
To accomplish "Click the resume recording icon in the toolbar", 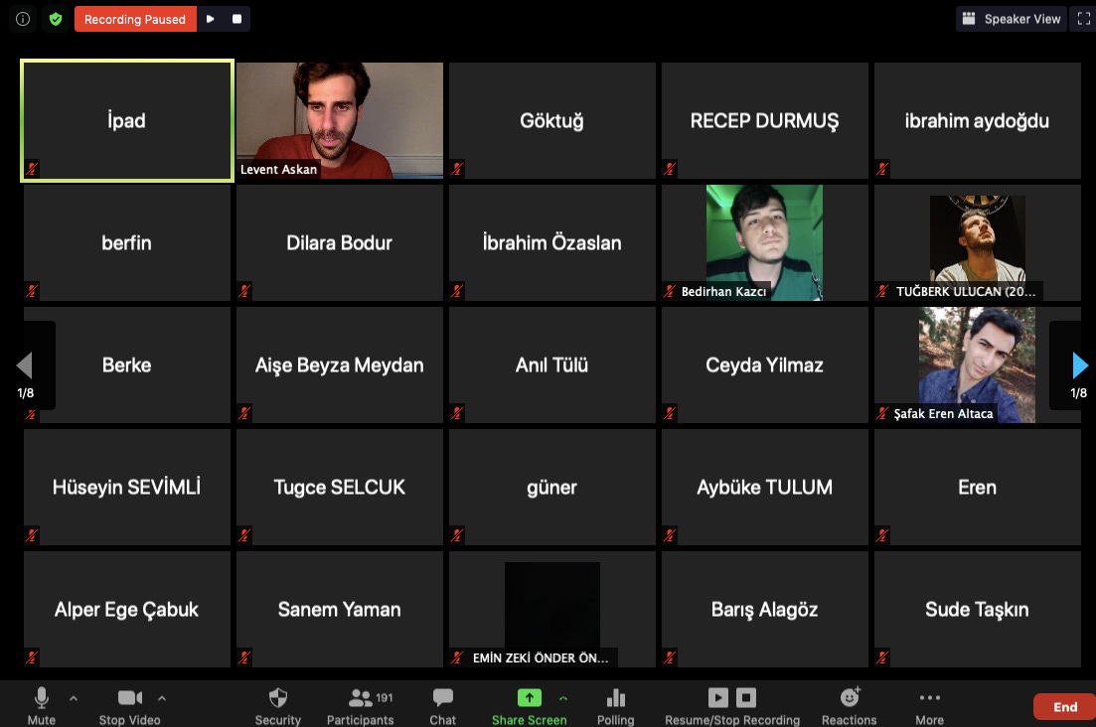I will pos(717,697).
